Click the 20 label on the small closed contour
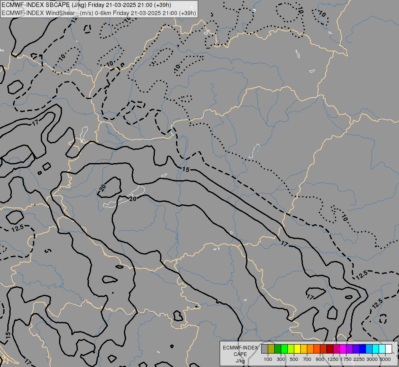The image size is (399, 367). coord(103,188)
